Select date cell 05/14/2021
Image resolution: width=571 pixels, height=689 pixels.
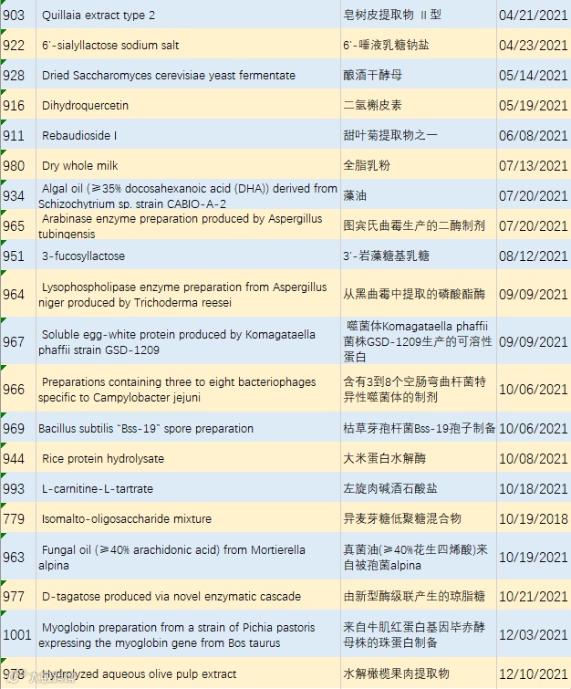(534, 75)
